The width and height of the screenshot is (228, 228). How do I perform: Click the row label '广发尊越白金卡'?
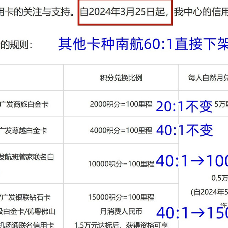(x=23, y=130)
